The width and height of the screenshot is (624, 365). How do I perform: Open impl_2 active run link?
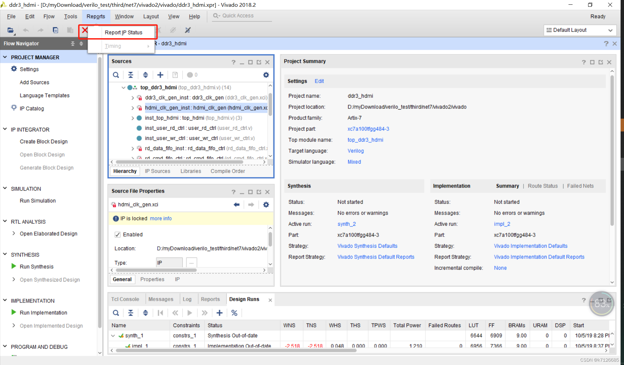tap(502, 224)
